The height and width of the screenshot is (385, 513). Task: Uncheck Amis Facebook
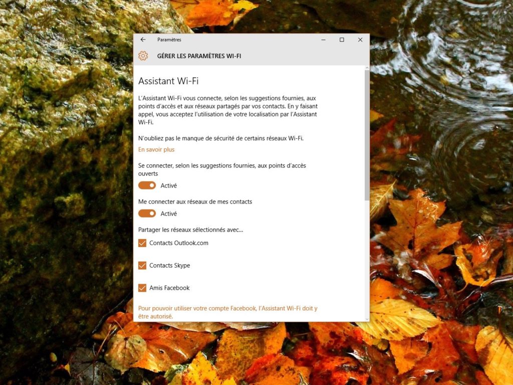[x=142, y=288]
